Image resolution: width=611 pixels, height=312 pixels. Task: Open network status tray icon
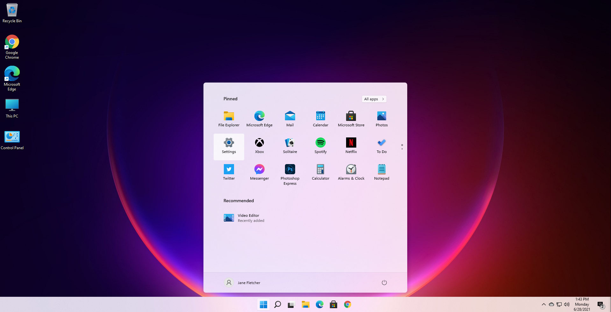pyautogui.click(x=559, y=304)
